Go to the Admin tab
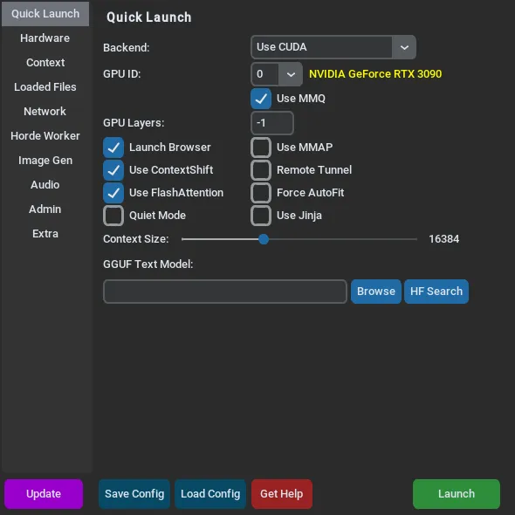Viewport: 515px width, 515px height. [x=45, y=209]
